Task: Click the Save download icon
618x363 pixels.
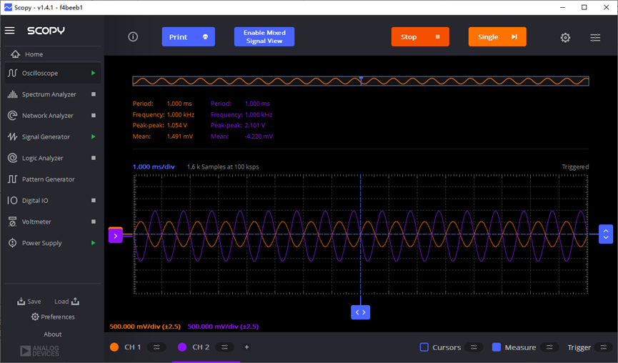Action: pos(21,301)
